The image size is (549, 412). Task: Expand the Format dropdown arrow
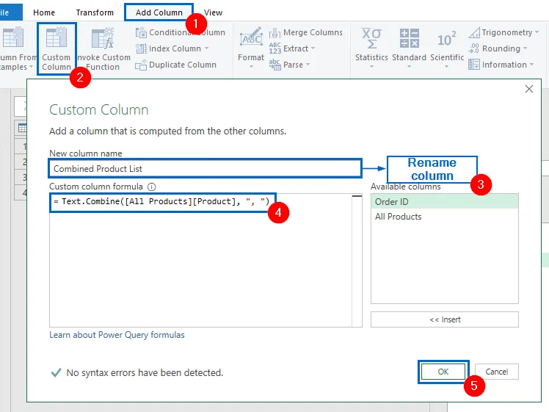coord(251,66)
